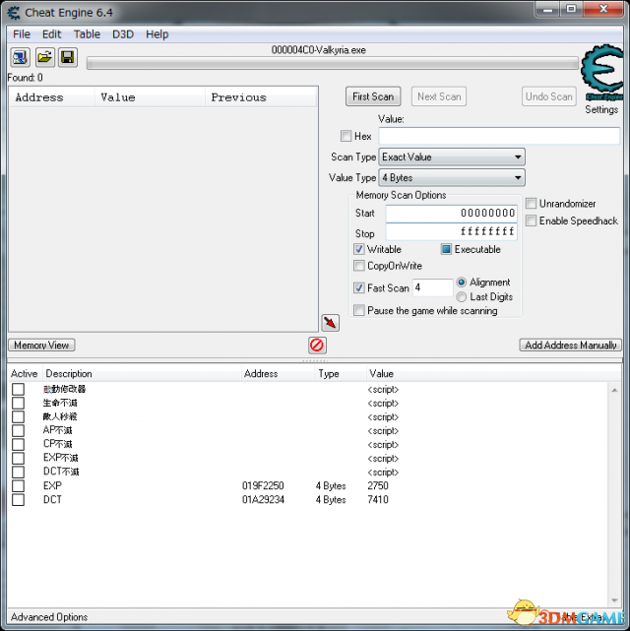
Task: Activate the EXP address entry checkbox
Action: (18, 486)
